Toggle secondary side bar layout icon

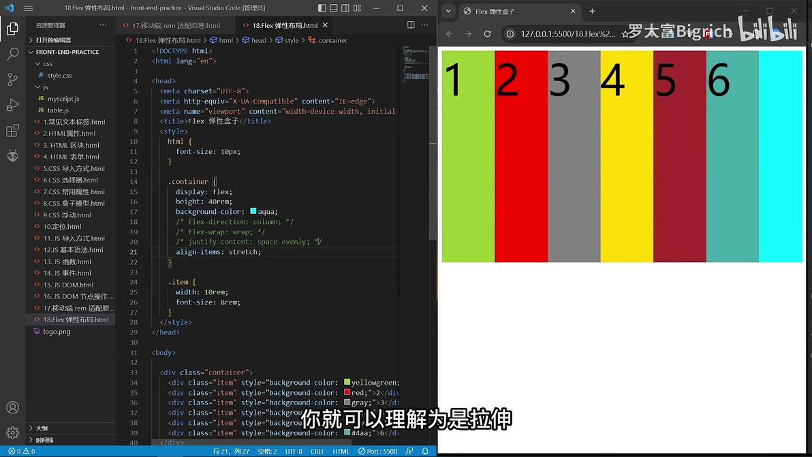(345, 7)
